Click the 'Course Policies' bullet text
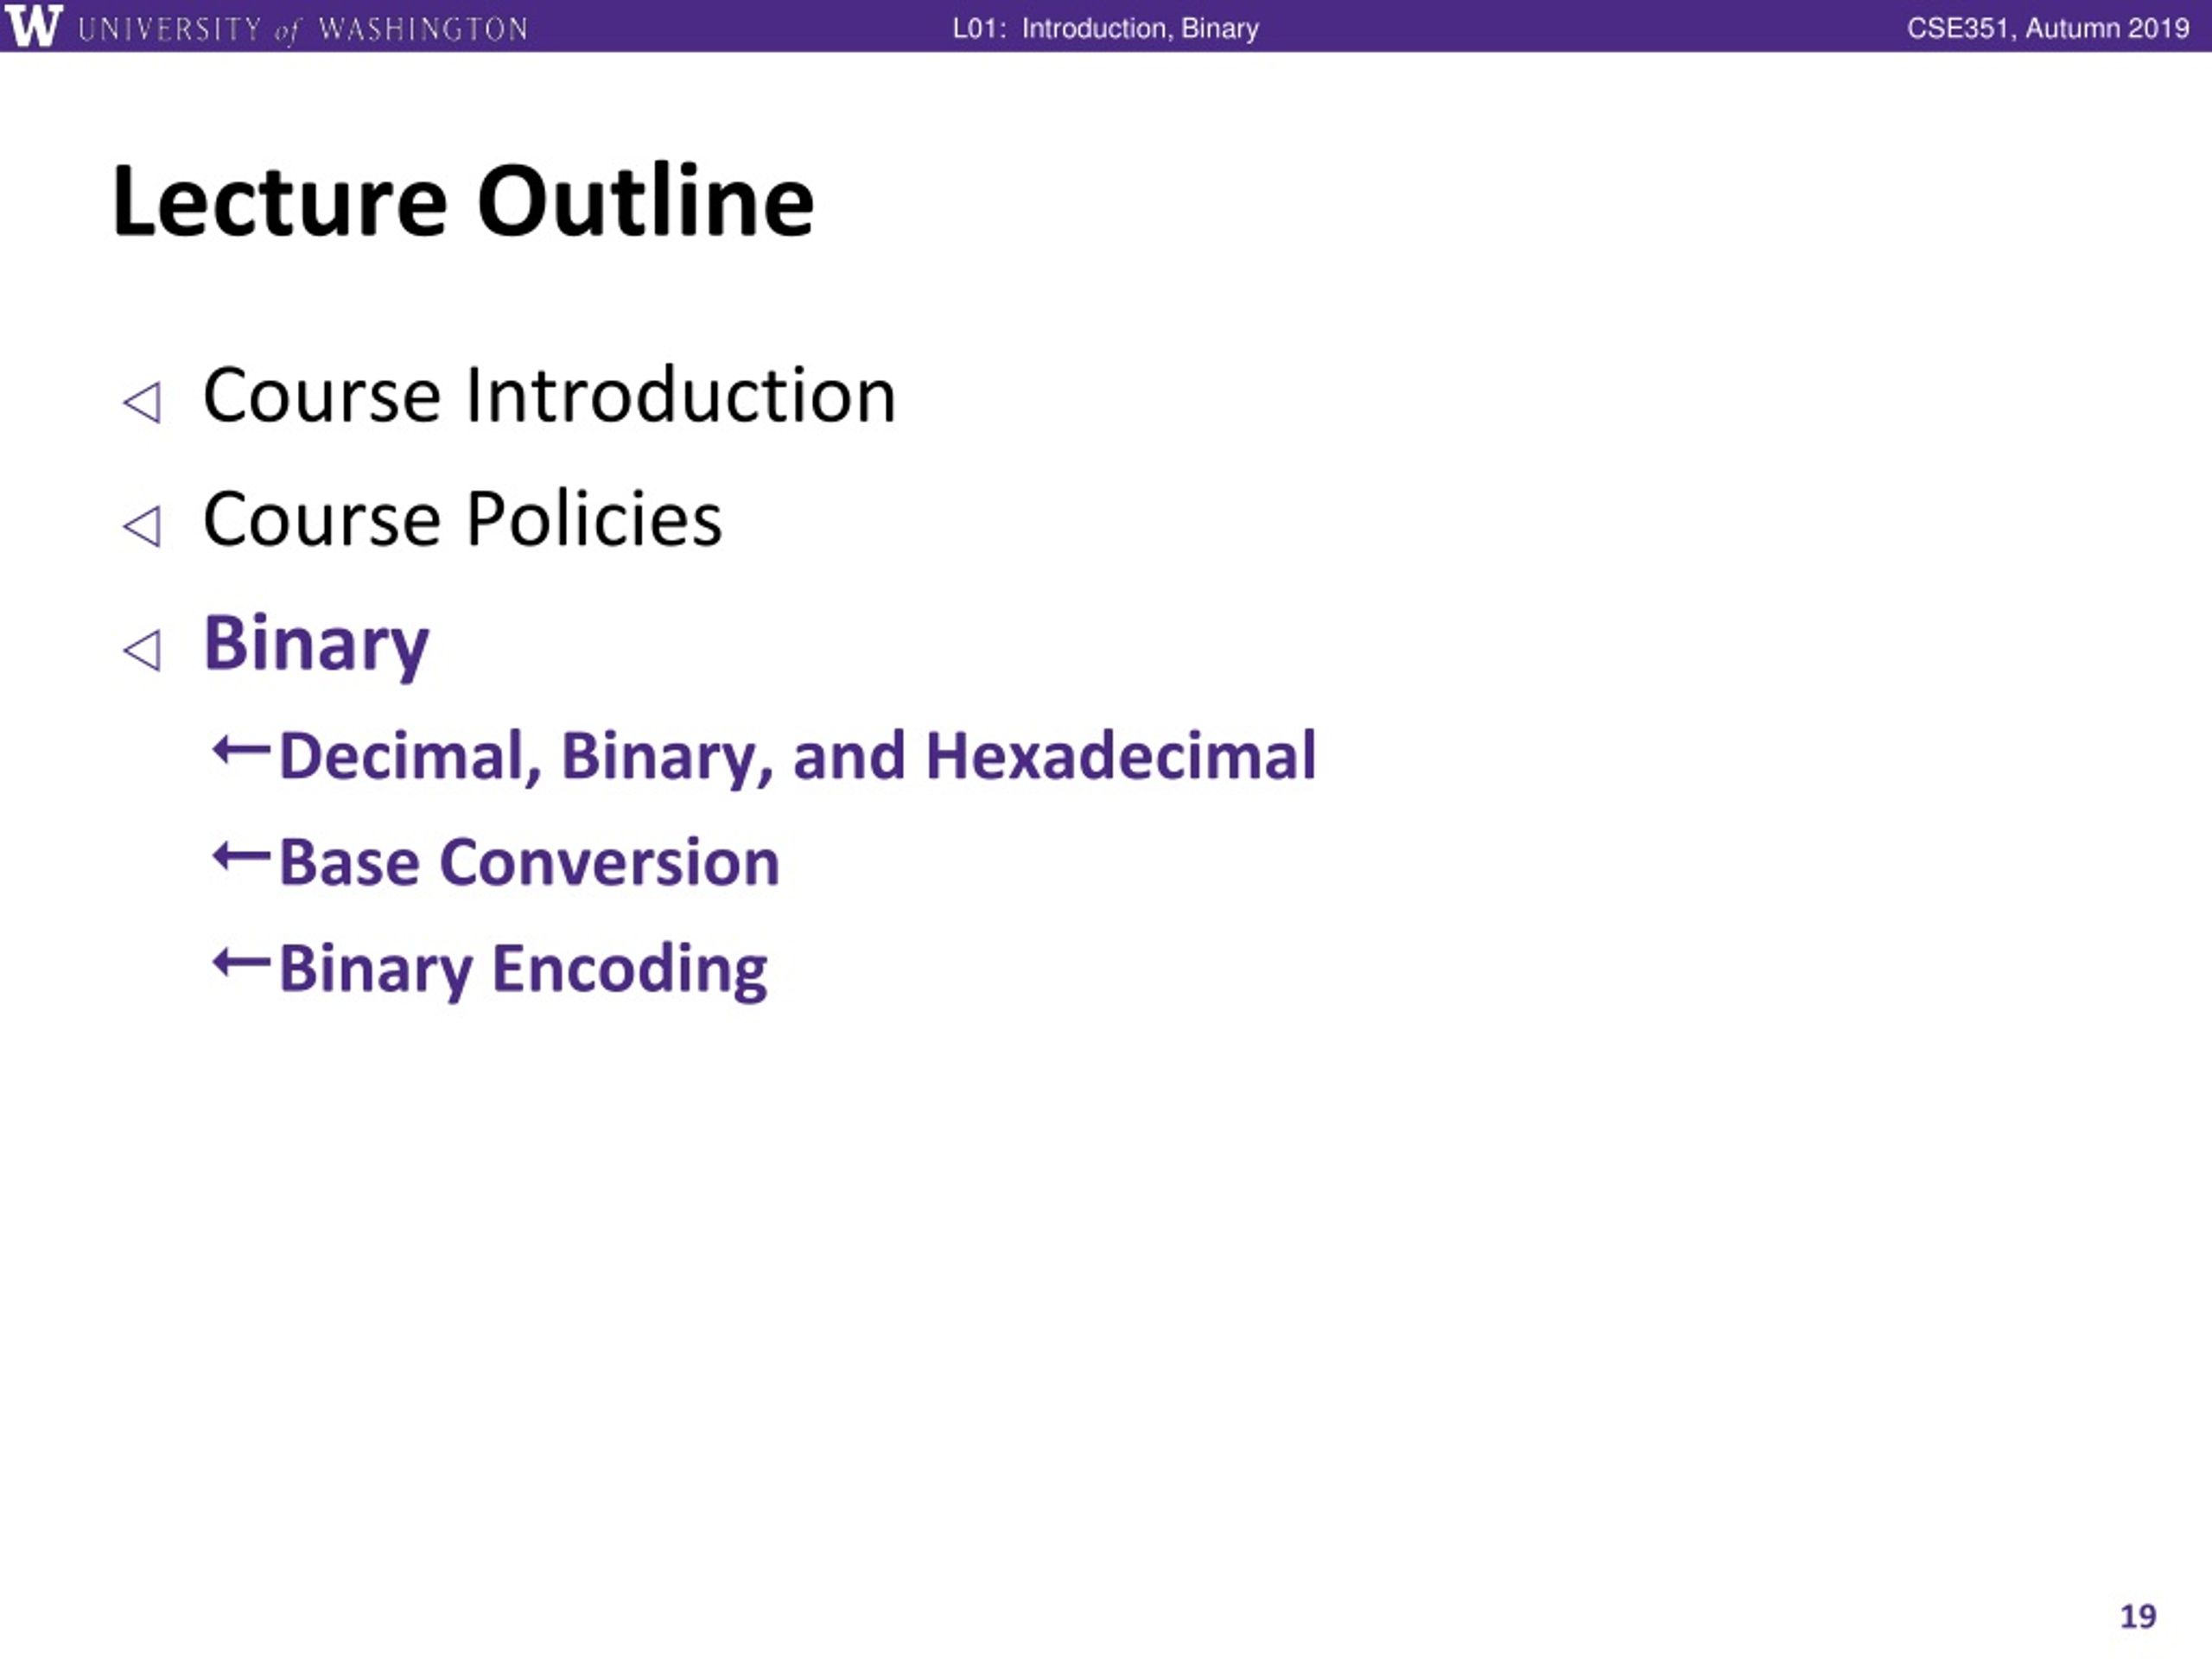 [462, 519]
